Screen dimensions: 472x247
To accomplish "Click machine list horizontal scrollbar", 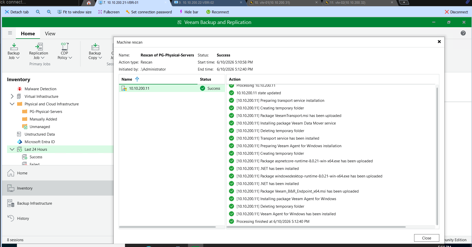I will pyautogui.click(x=167, y=227).
